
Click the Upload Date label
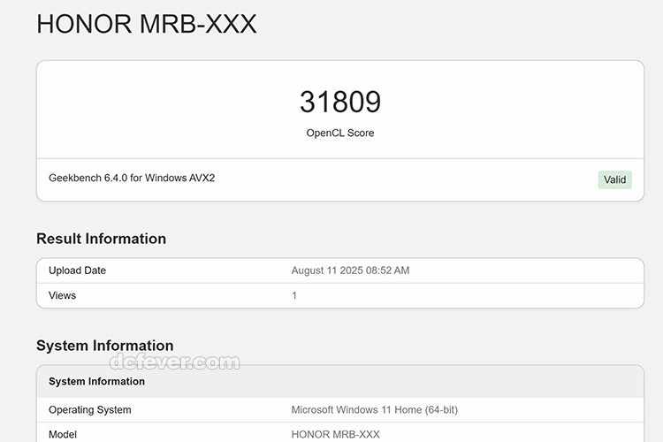click(x=78, y=271)
